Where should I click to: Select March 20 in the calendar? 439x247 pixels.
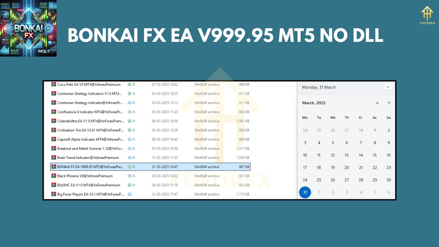(347, 167)
